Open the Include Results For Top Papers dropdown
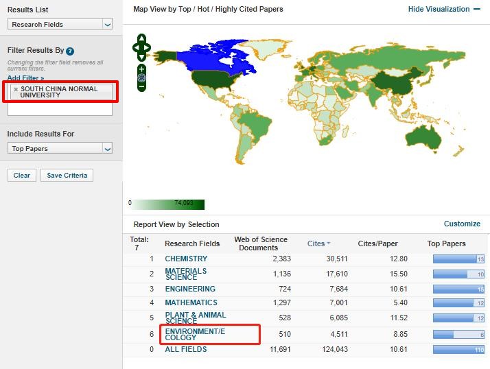This screenshot has width=490, height=369. point(60,148)
